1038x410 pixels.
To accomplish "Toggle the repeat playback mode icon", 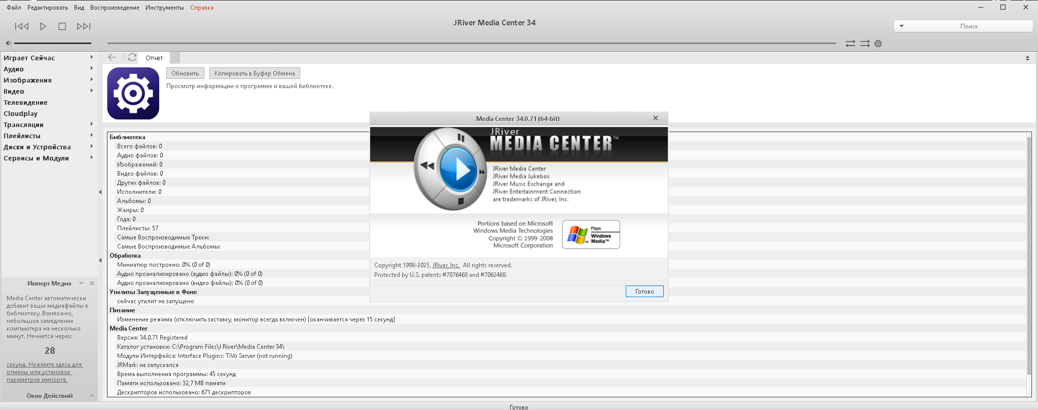I will tap(850, 44).
